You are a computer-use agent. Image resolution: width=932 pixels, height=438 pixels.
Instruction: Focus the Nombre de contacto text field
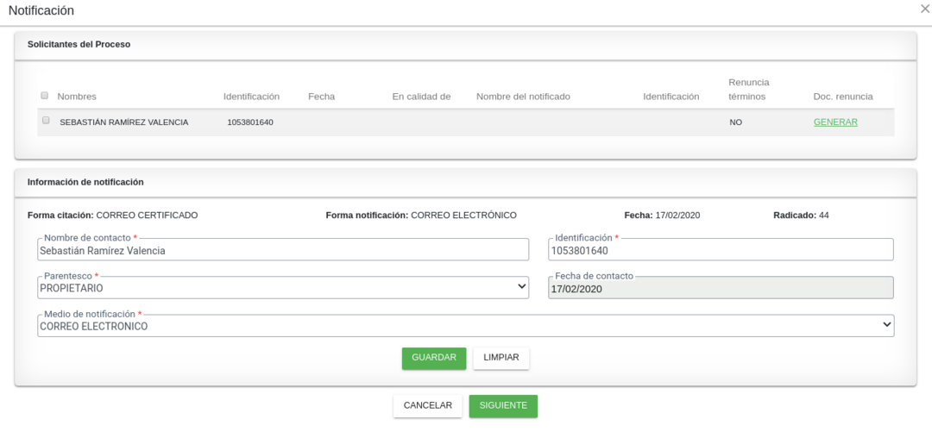pyautogui.click(x=283, y=250)
